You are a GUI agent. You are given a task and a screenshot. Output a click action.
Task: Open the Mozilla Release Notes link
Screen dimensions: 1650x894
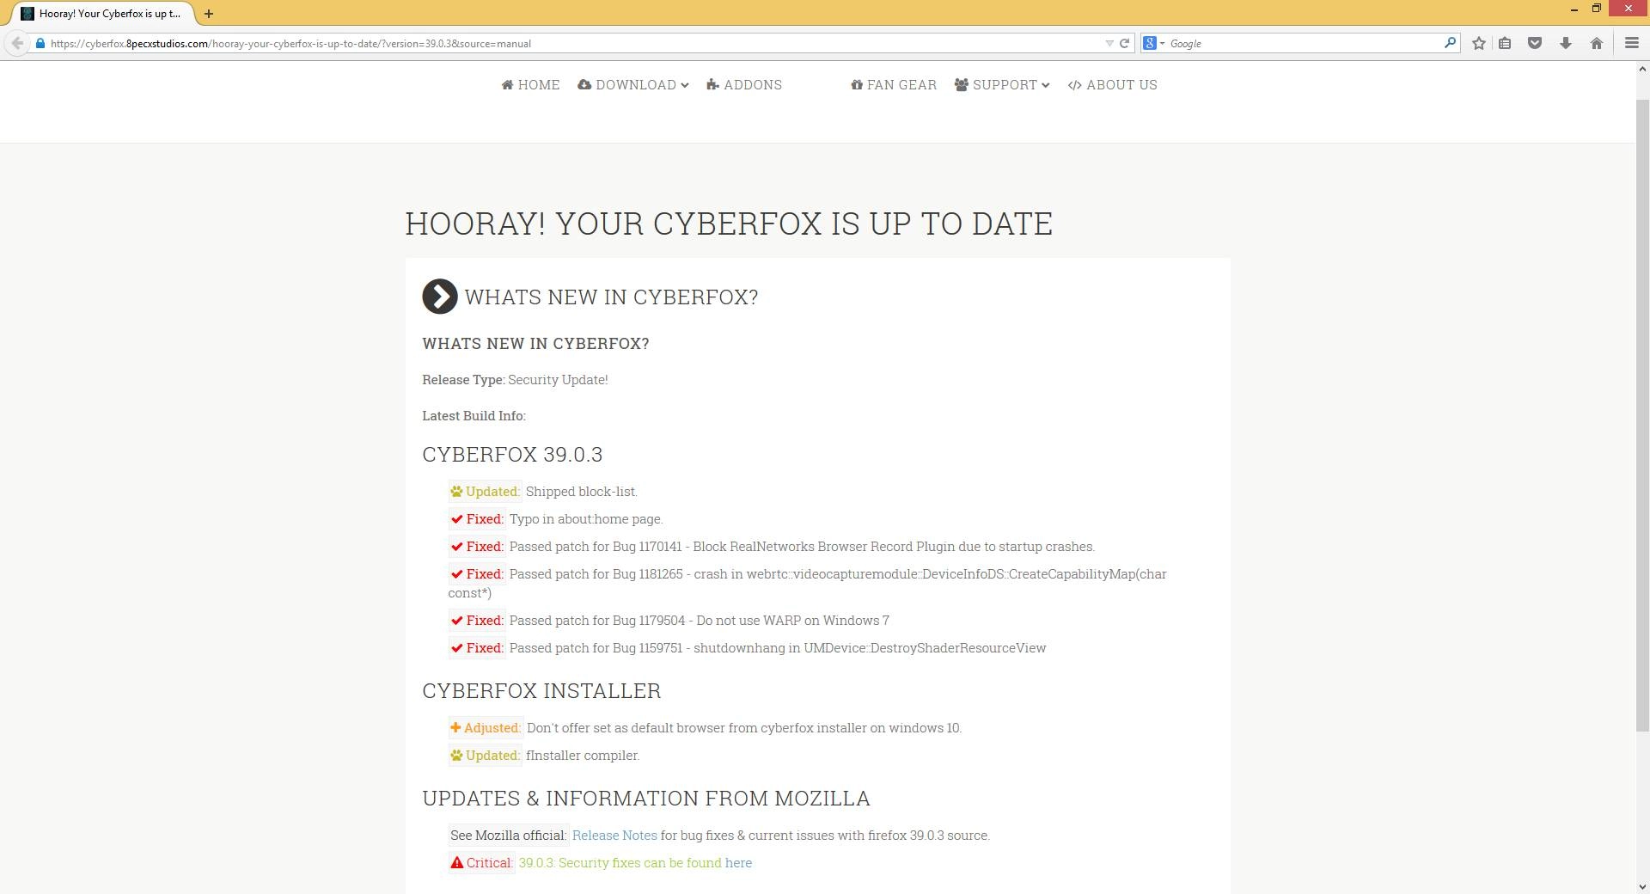coord(614,836)
